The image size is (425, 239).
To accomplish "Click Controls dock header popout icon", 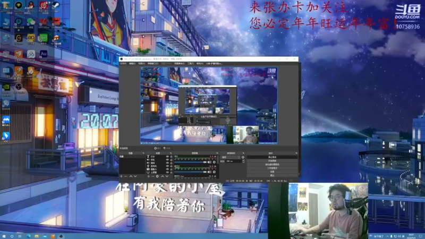I will pos(296,153).
